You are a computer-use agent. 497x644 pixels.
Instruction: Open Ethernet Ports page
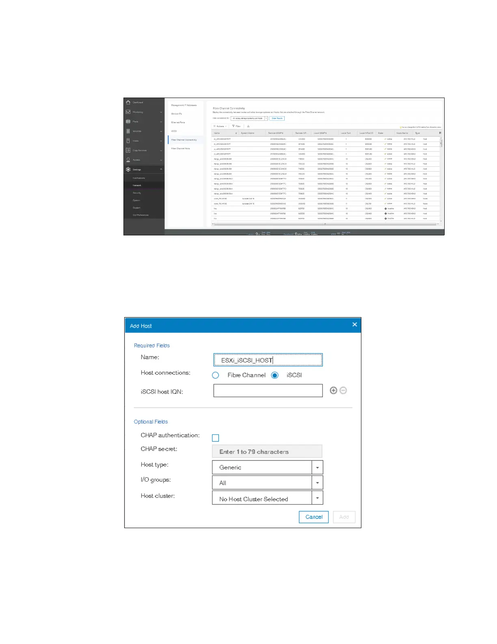coord(178,122)
